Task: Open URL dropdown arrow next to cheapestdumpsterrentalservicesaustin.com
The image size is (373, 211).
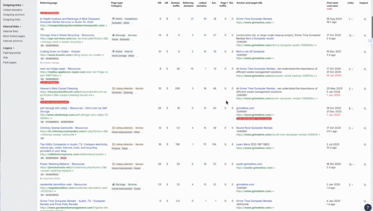Action: [107, 26]
